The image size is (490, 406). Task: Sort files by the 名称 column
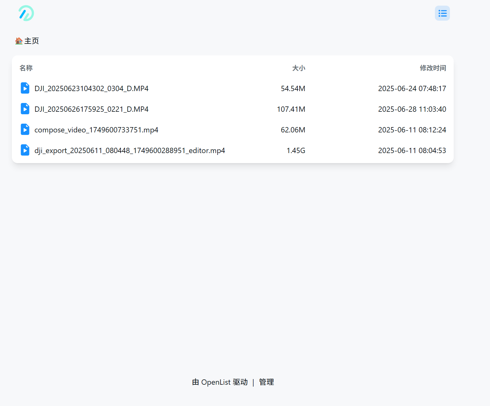(x=26, y=68)
